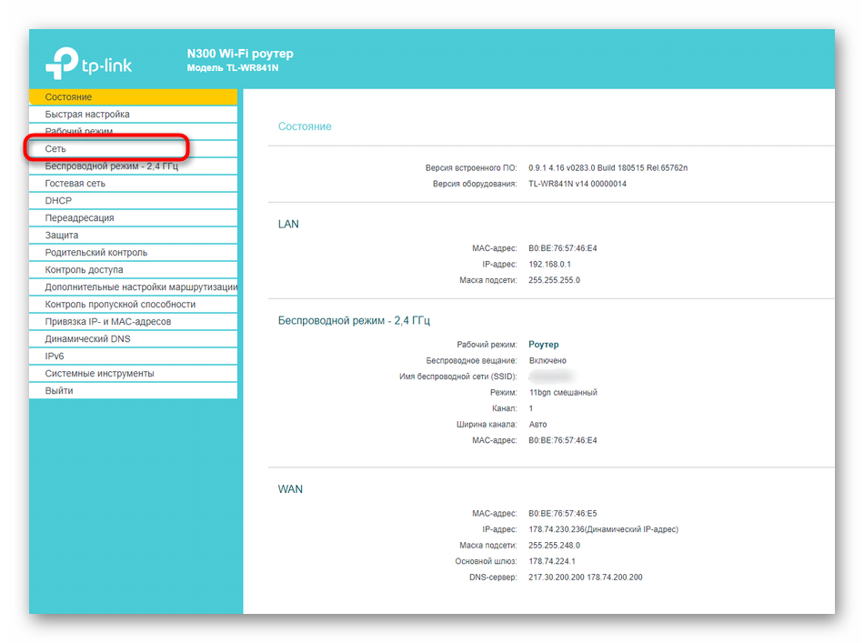Open Дополнительные настройки маршрутизации
Image resolution: width=864 pixels, height=643 pixels.
[x=141, y=287]
